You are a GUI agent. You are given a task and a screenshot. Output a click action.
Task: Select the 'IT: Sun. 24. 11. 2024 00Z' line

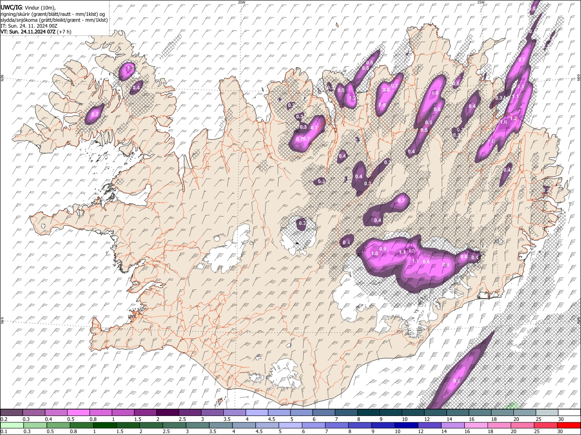[x=29, y=26]
